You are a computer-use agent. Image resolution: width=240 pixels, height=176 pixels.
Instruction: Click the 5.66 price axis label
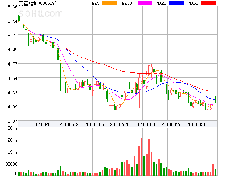click(12, 7)
